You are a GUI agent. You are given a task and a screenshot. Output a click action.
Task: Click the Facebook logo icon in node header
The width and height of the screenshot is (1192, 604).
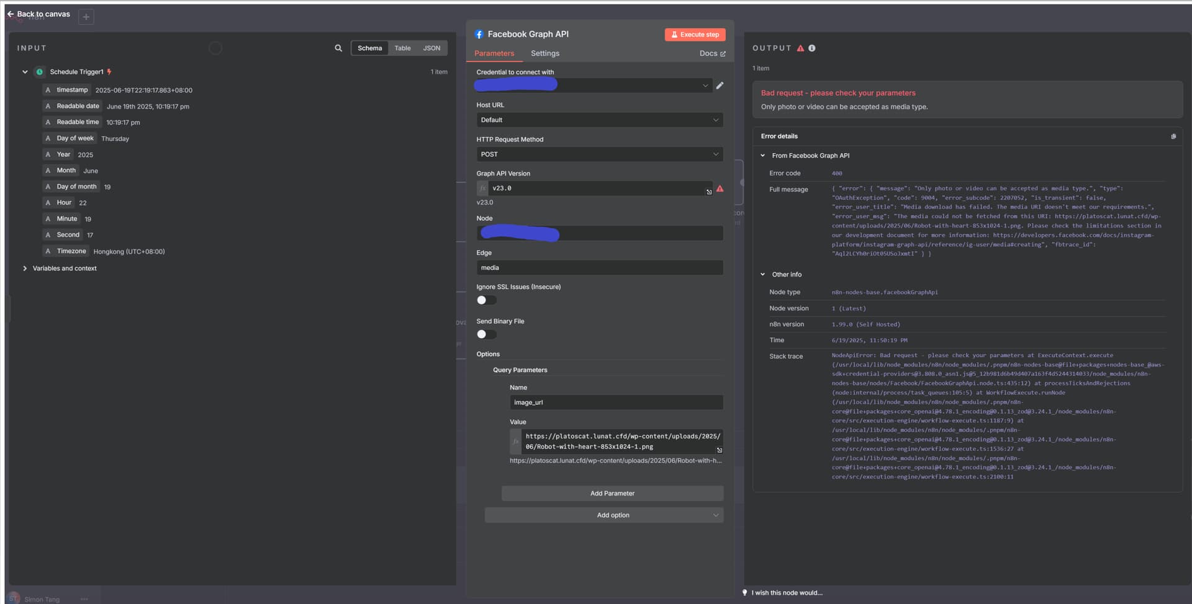(x=479, y=34)
